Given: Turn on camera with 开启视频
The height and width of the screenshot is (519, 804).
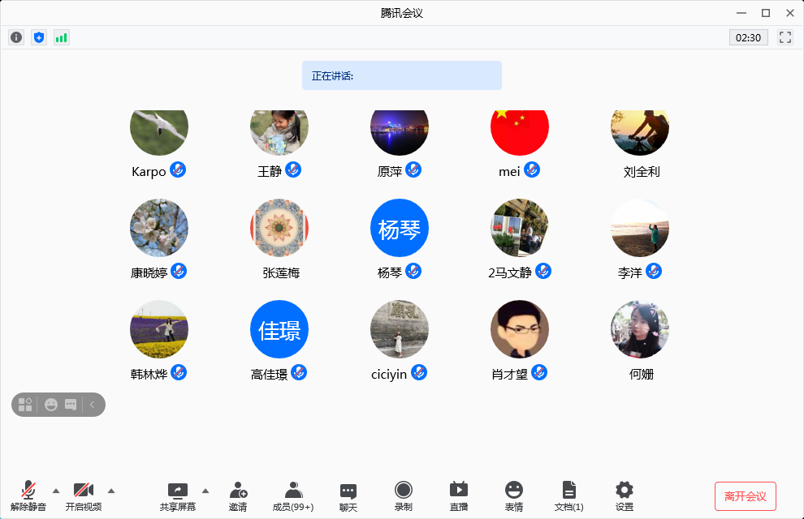Looking at the screenshot, I should (x=84, y=495).
